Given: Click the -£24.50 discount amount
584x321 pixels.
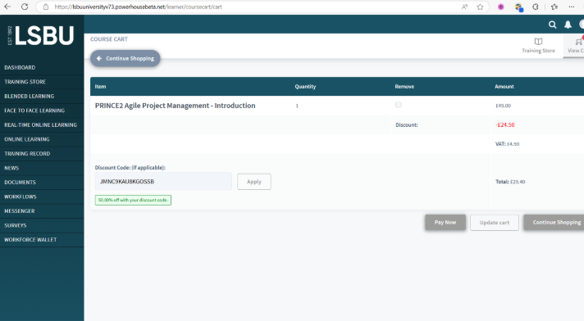Looking at the screenshot, I should click(505, 125).
